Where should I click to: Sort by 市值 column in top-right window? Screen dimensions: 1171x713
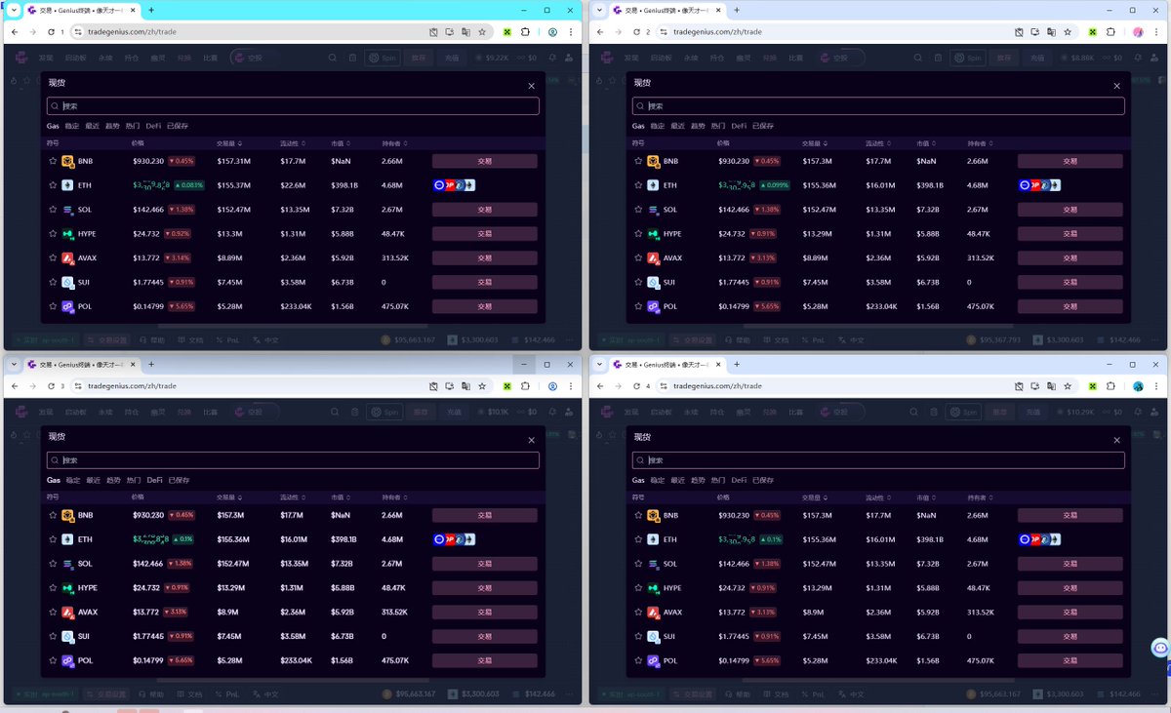click(926, 143)
